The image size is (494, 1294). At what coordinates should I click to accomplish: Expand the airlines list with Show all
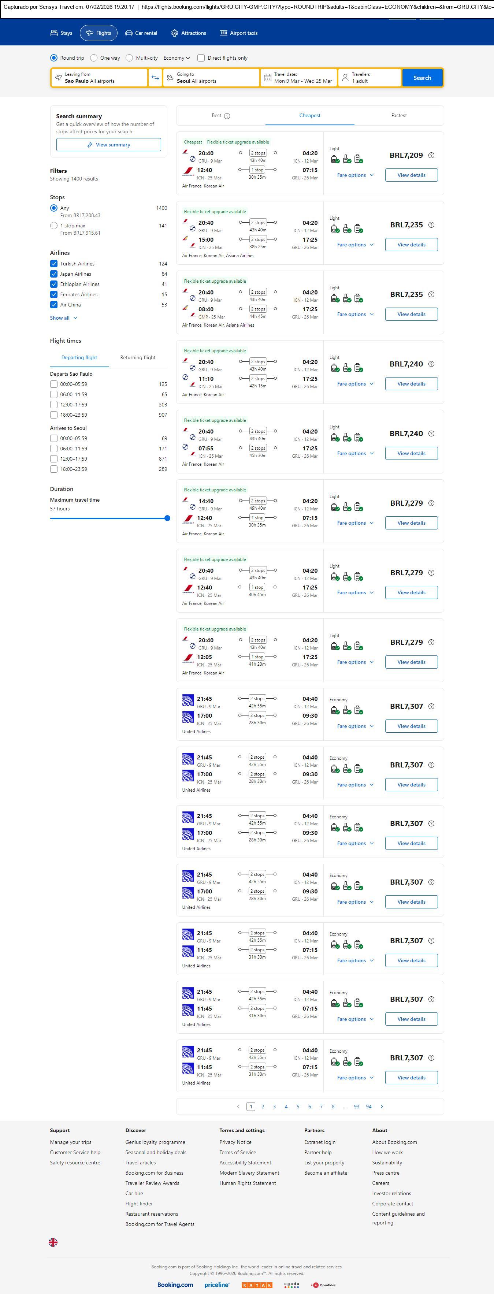pyautogui.click(x=63, y=318)
